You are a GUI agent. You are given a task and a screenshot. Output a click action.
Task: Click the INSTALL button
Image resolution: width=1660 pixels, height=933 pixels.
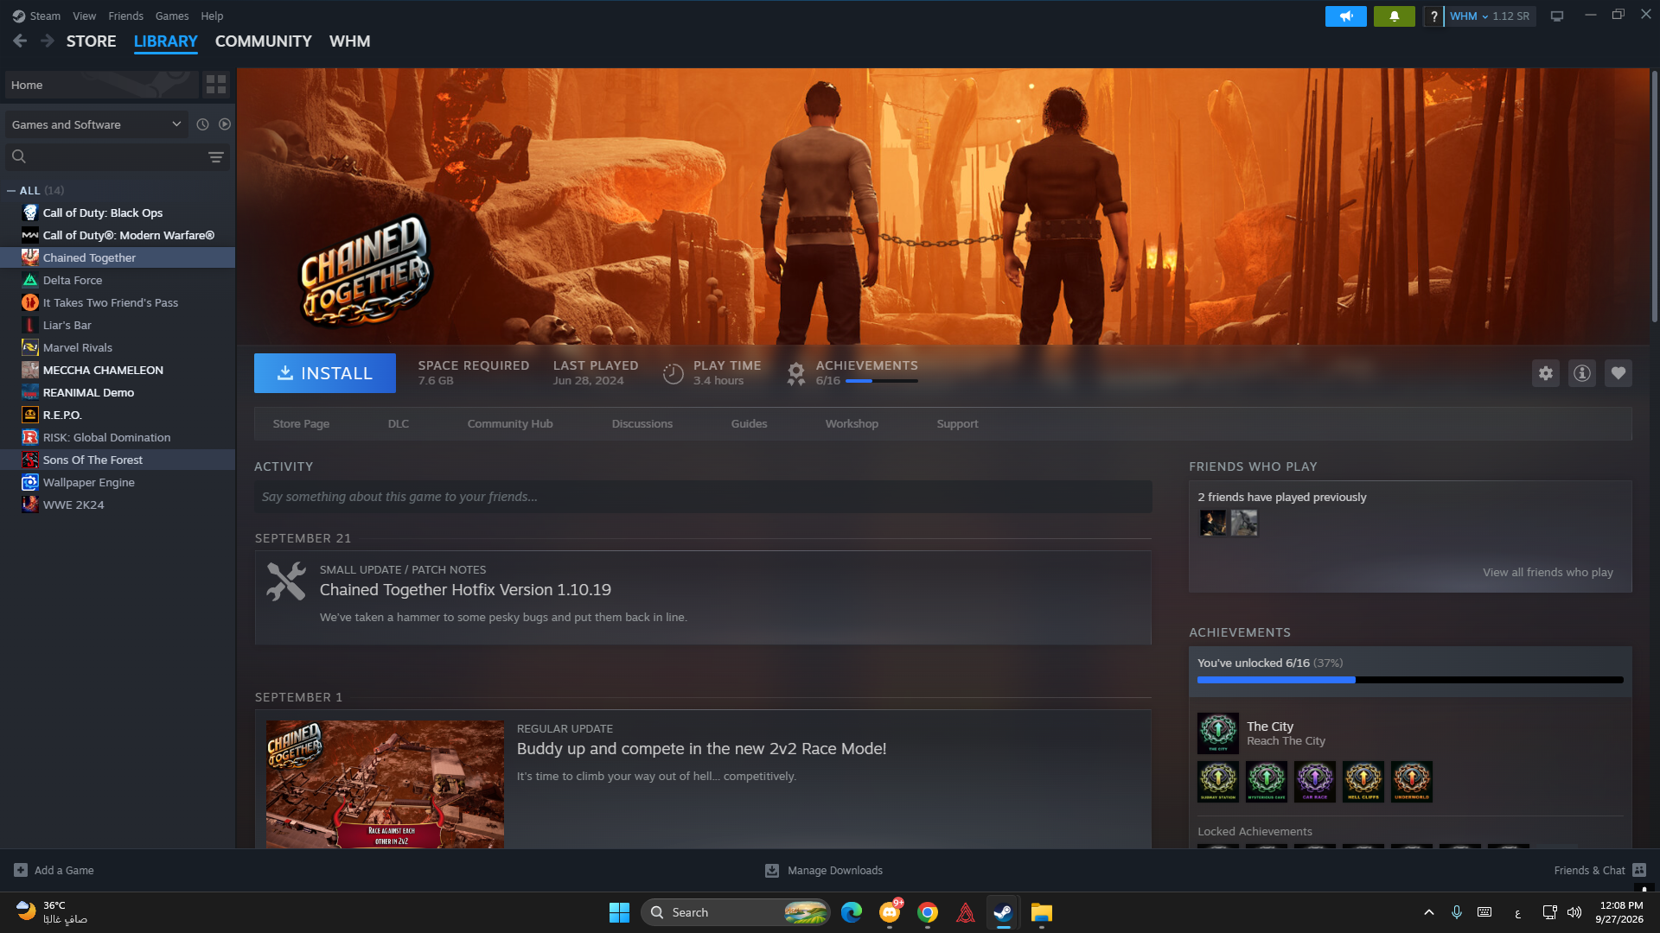pos(325,373)
